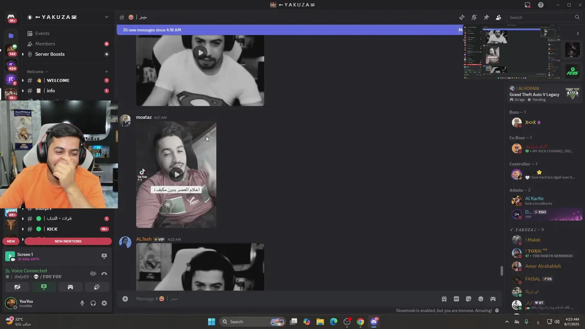Open X<>X Boss member profile
Image resolution: width=585 pixels, height=329 pixels.
(x=544, y=122)
